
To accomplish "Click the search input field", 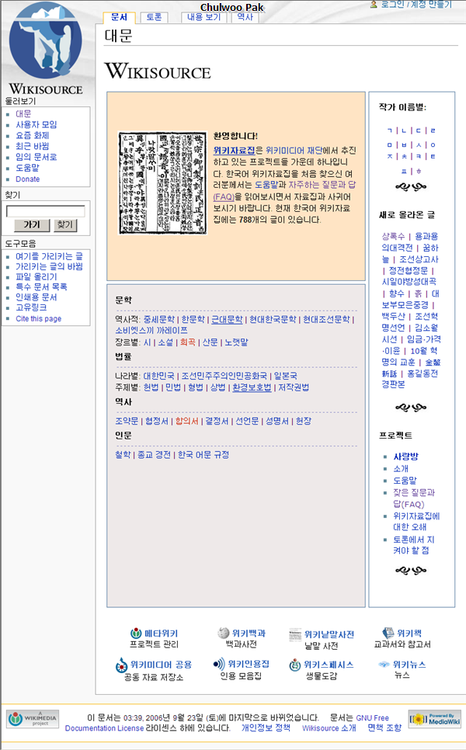I will 46,211.
